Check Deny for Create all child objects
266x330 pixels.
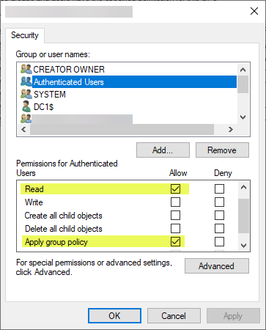click(x=219, y=216)
